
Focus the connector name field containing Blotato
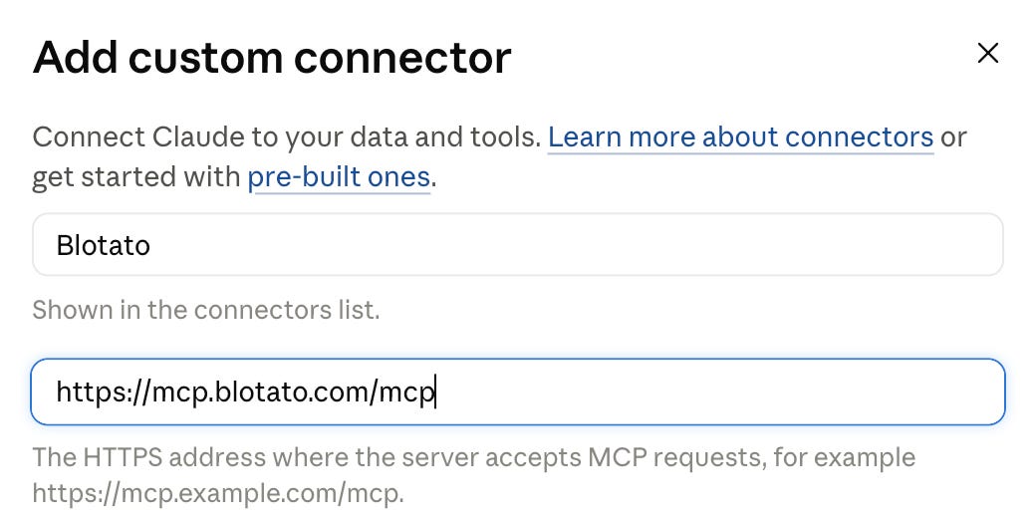pos(518,244)
